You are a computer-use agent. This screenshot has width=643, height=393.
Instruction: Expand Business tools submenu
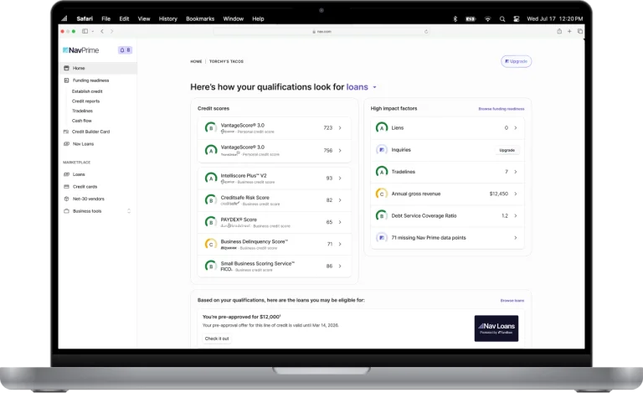[129, 211]
